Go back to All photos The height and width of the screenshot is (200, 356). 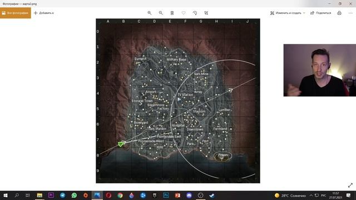(16, 13)
